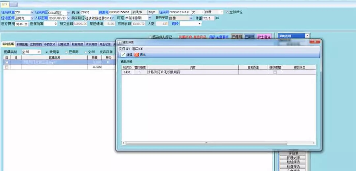Click the green checkmark 继续 icon
The image size is (356, 171).
tap(123, 55)
